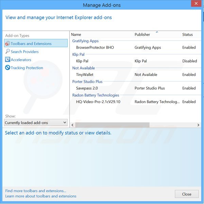Open Learn more about toolbars and extensions
This screenshot has width=204, height=204.
41,196
